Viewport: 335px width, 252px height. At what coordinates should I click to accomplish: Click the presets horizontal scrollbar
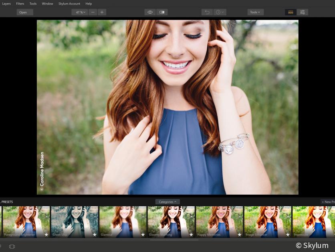[x=174, y=240]
